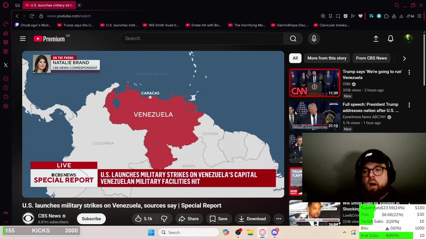Click the heart bookmark icon in address bar

[360, 16]
